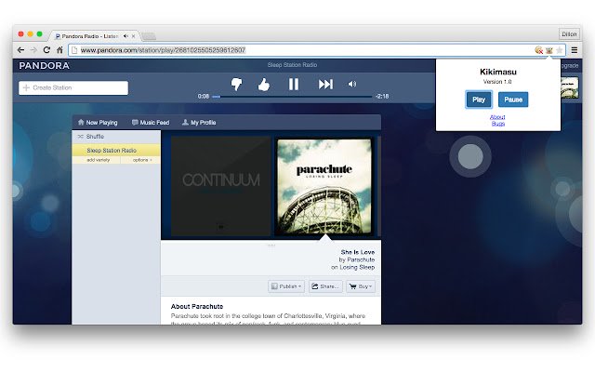Reload the Pandora page
The width and height of the screenshot is (595, 372).
pos(46,49)
